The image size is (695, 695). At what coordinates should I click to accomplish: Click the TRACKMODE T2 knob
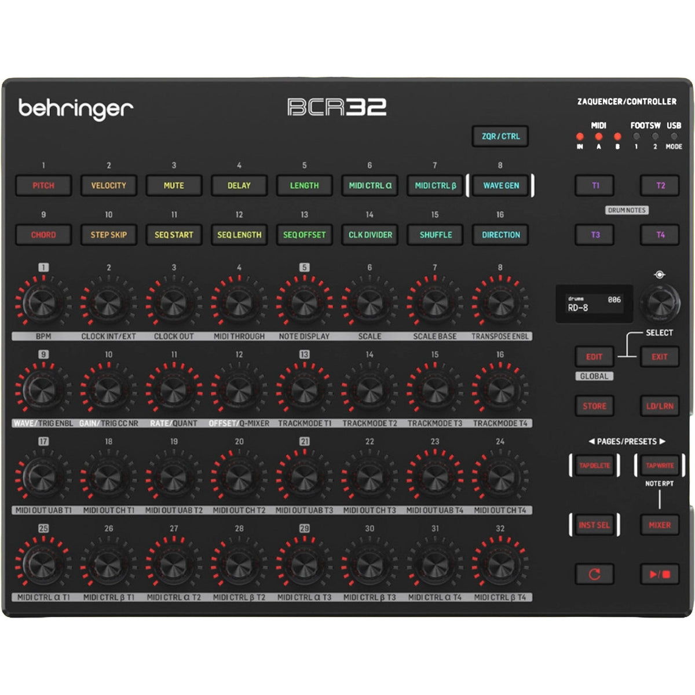[369, 389]
